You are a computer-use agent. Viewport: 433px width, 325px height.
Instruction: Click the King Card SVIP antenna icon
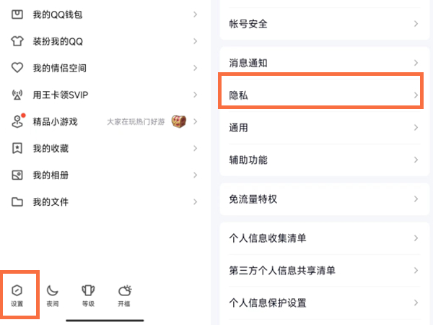(x=18, y=95)
